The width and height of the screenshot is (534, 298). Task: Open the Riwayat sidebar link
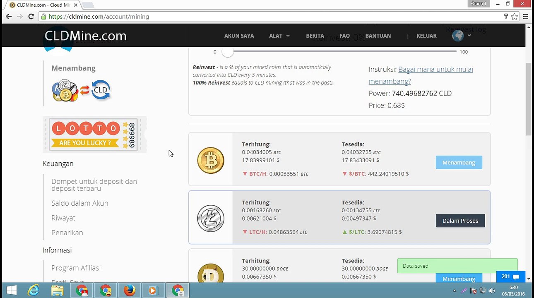[63, 218]
